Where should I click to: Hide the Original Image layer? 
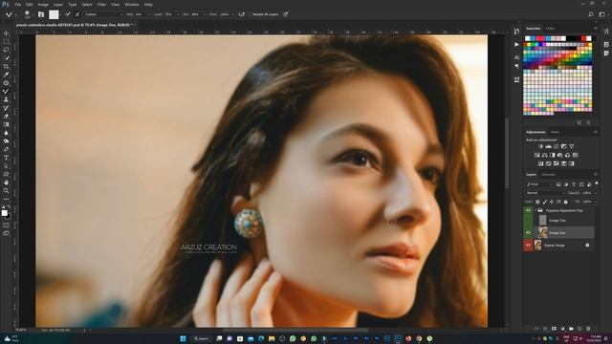click(528, 246)
